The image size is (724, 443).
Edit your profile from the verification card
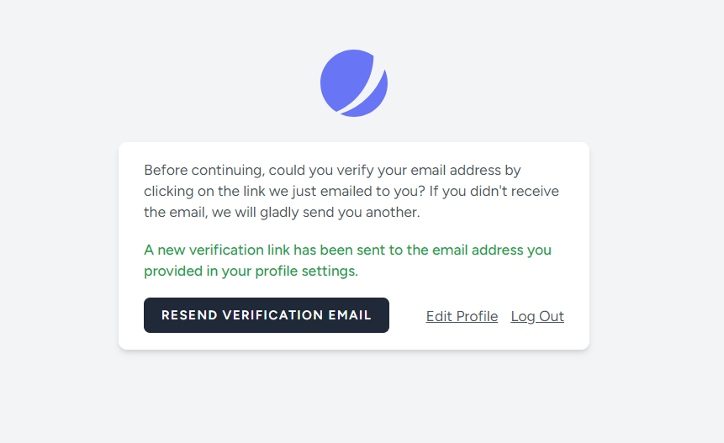click(x=462, y=316)
